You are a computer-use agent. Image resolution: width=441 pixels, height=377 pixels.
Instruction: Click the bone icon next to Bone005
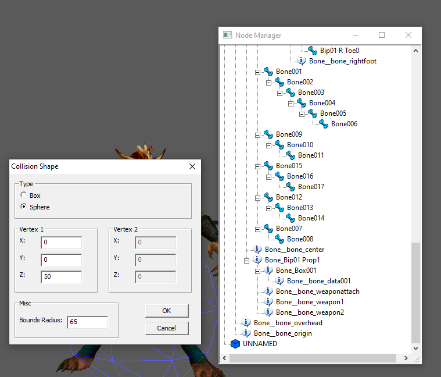tap(312, 113)
